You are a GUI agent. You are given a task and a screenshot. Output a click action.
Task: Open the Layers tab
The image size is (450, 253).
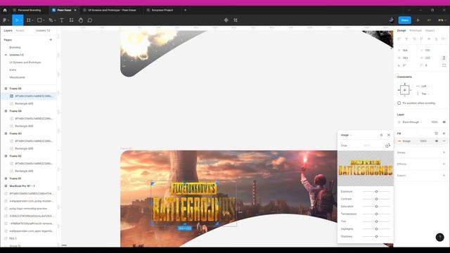pyautogui.click(x=8, y=30)
